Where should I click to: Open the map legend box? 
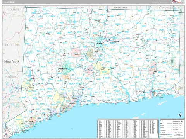172,128
